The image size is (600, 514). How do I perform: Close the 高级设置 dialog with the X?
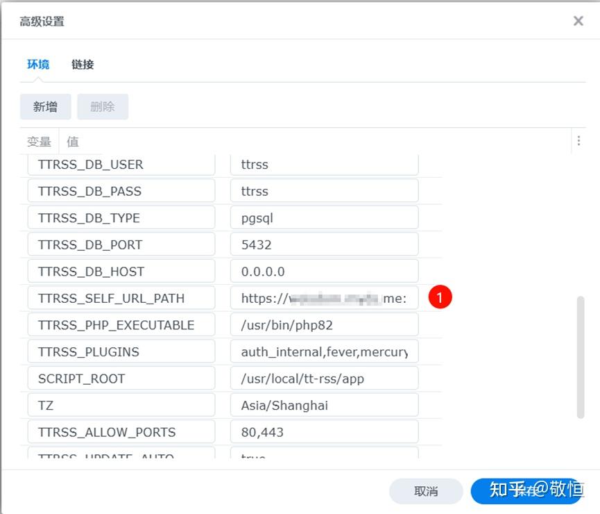point(578,20)
